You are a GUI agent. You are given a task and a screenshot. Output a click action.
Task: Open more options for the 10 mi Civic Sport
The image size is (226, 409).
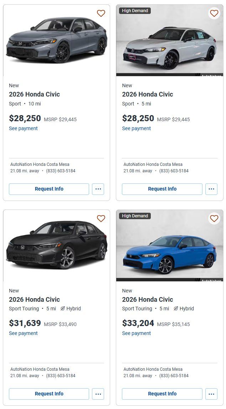(98, 189)
